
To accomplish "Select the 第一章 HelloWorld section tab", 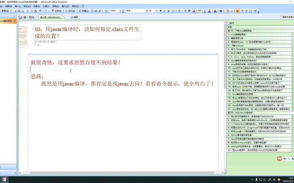I will coord(51,17).
